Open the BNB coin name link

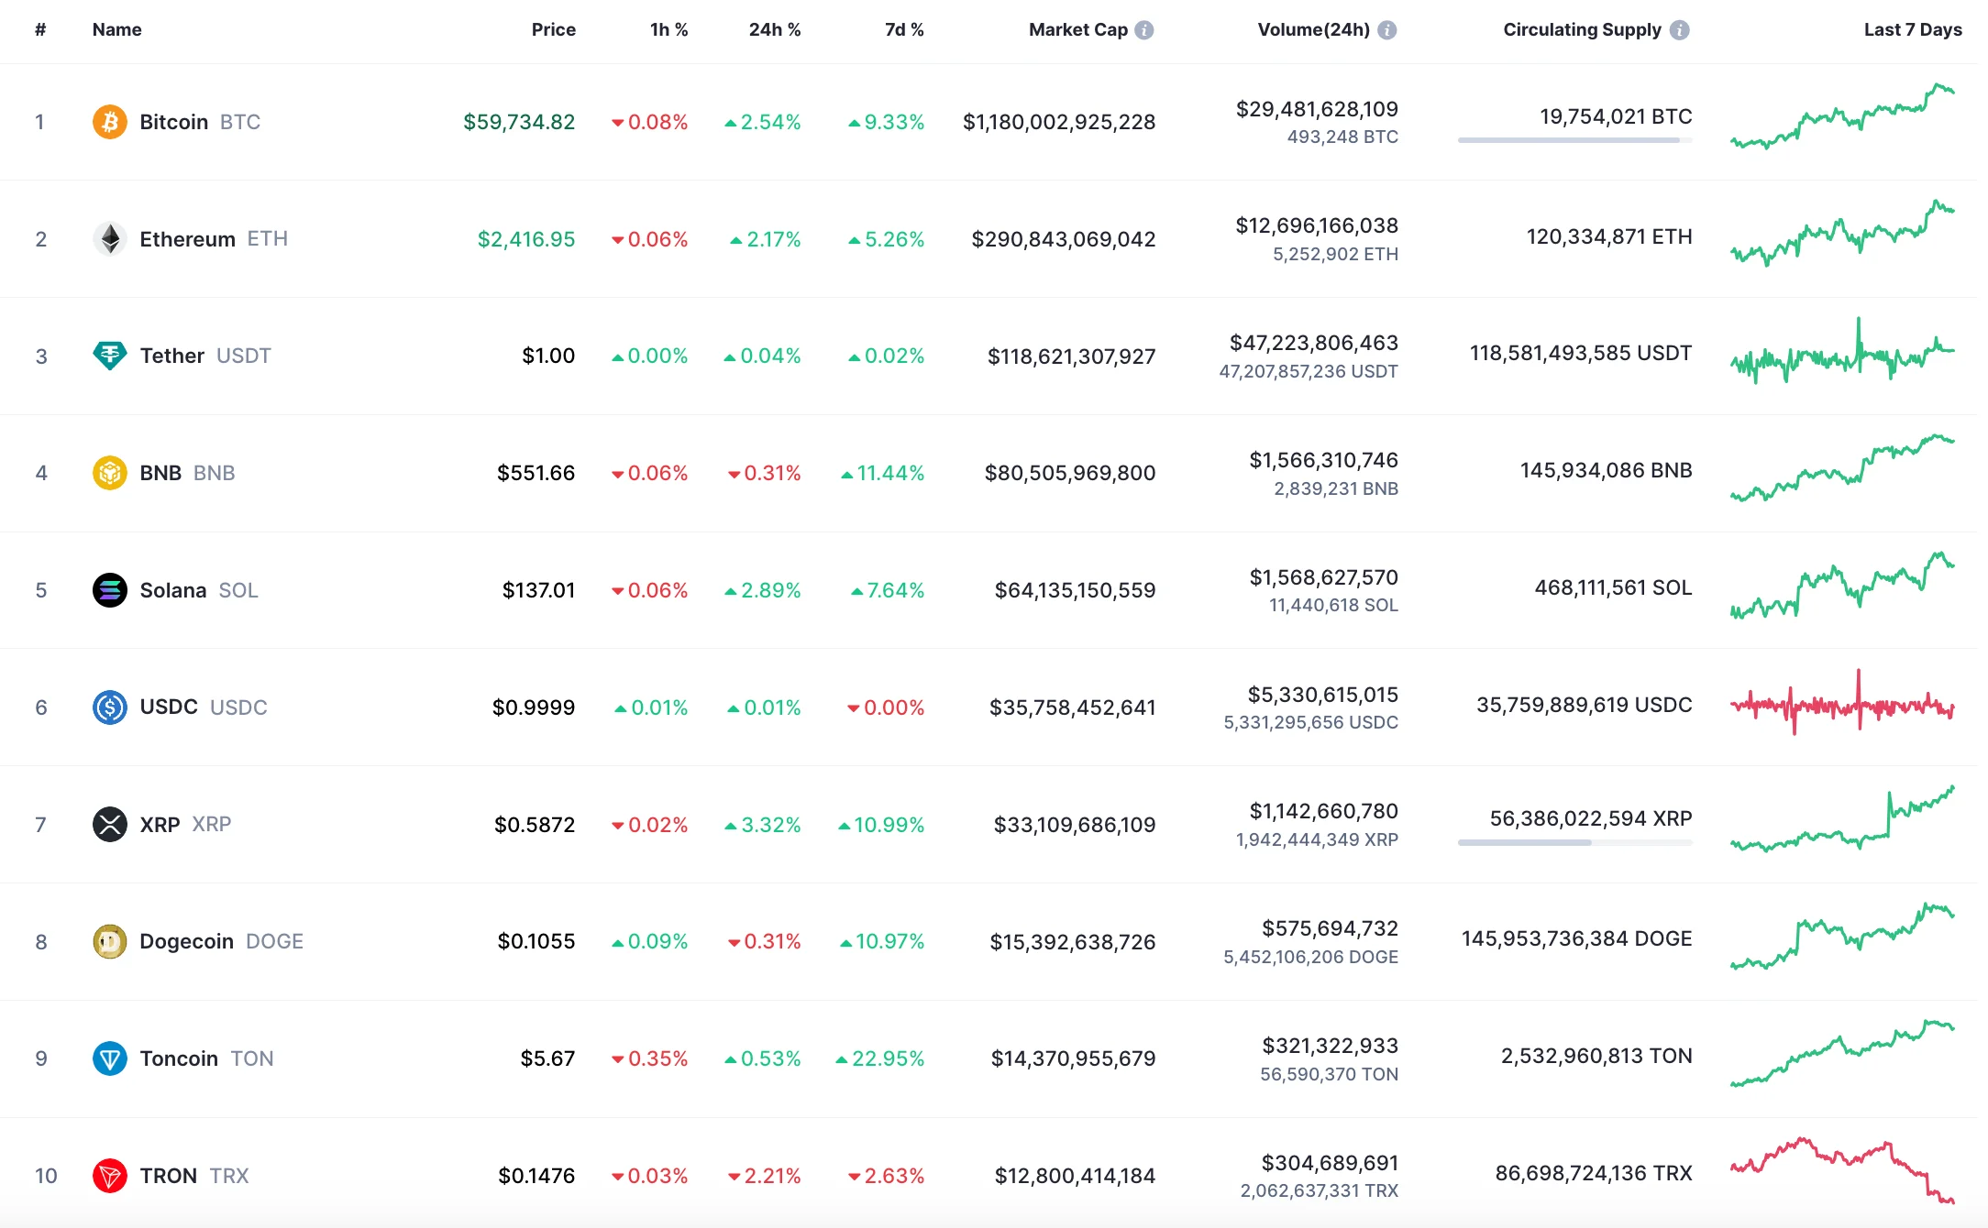[161, 473]
